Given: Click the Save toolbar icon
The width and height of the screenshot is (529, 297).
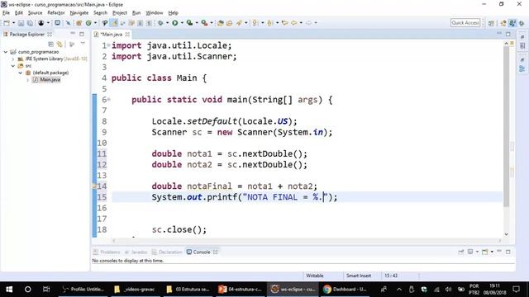Looking at the screenshot, I should 21,23.
